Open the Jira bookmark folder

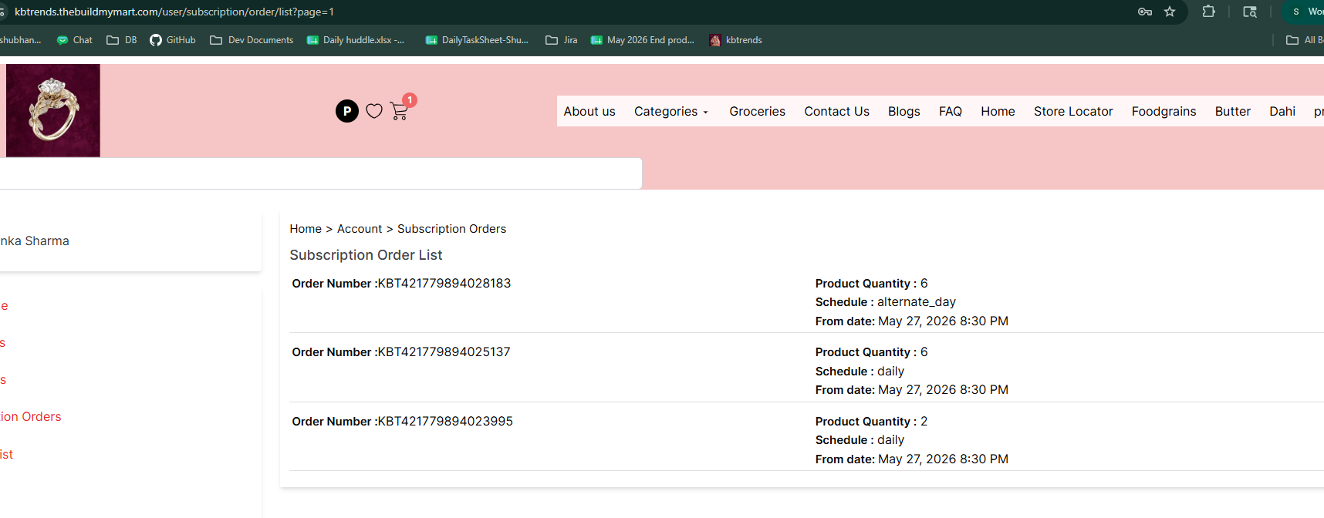tap(562, 40)
